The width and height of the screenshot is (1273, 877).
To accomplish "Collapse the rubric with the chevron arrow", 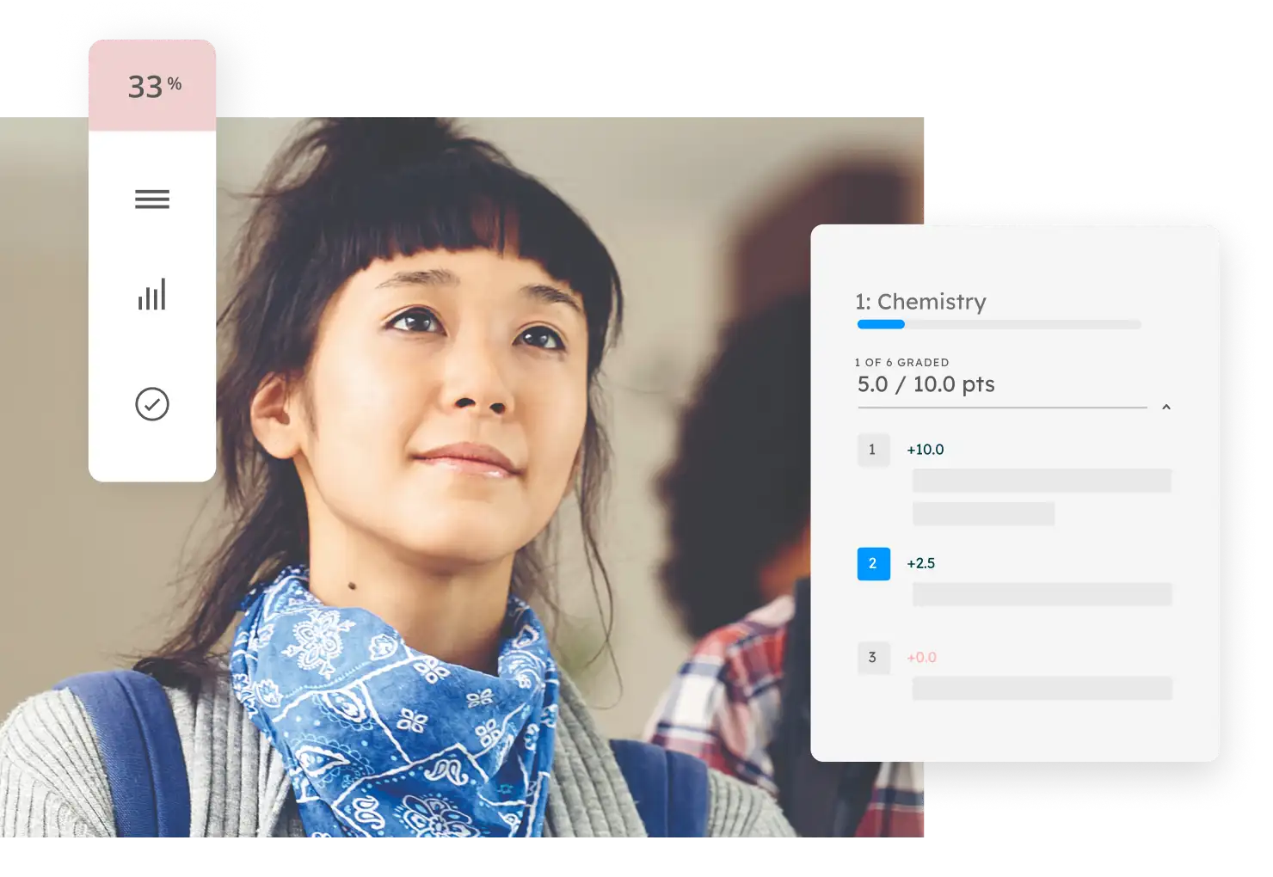I will click(1166, 407).
